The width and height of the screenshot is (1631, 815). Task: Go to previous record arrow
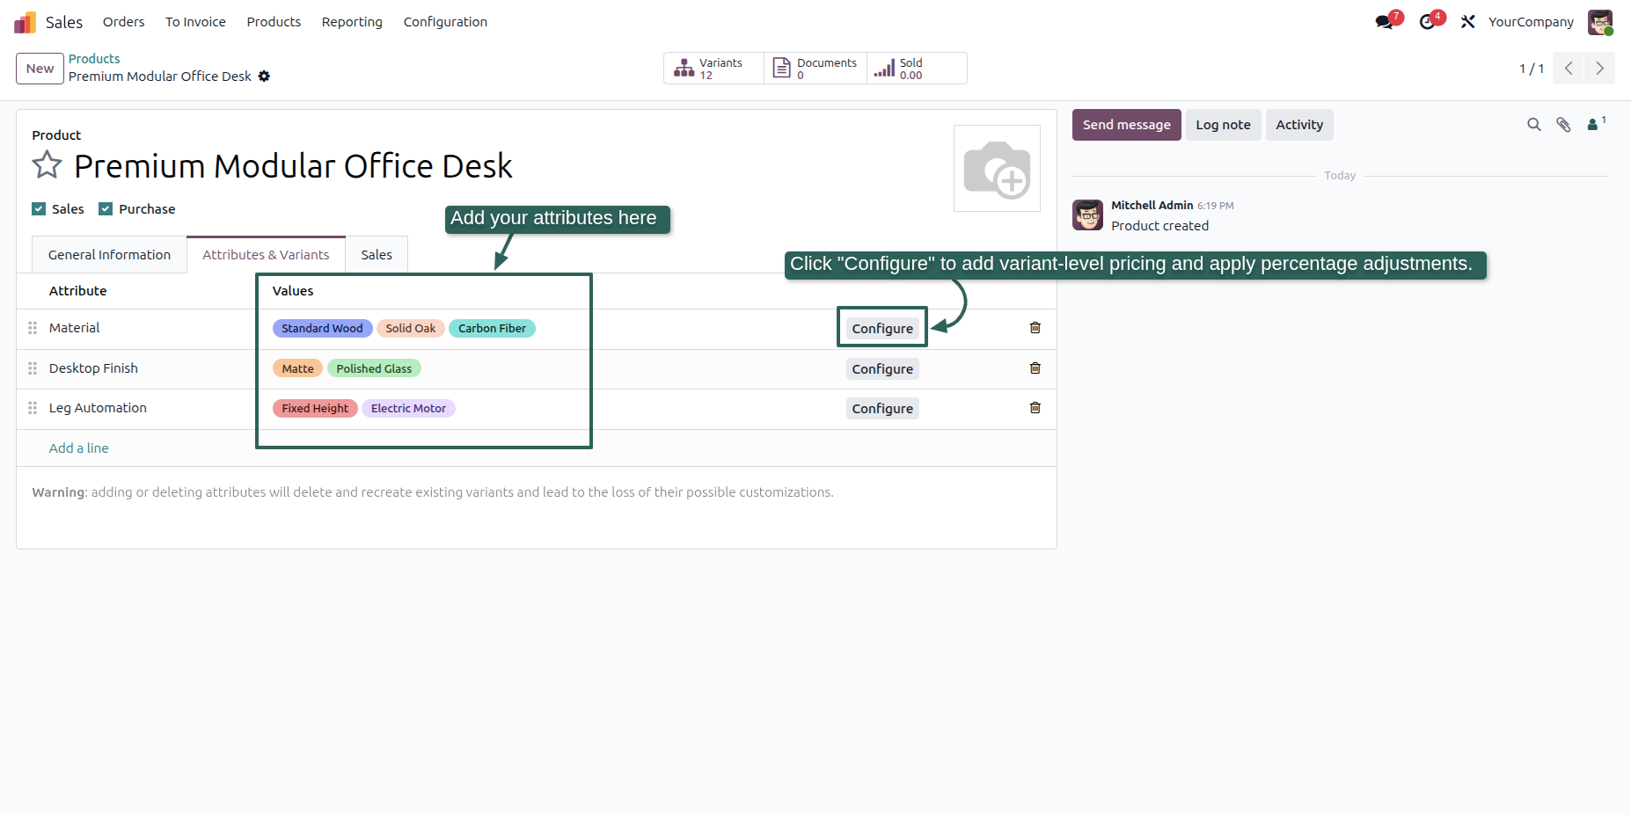coord(1569,69)
